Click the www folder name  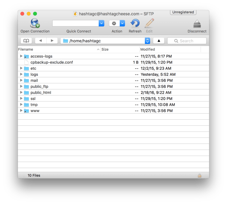click(x=35, y=111)
